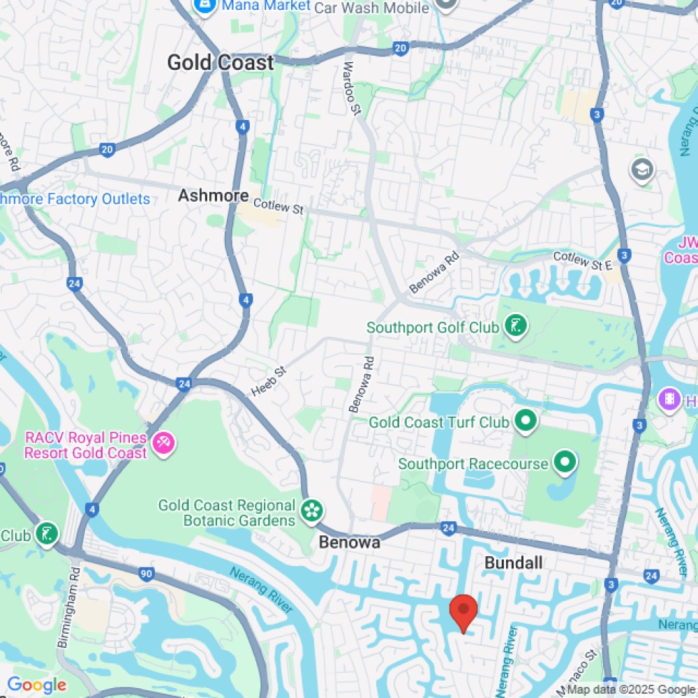Click the Car Wash Mobile label

[x=372, y=8]
